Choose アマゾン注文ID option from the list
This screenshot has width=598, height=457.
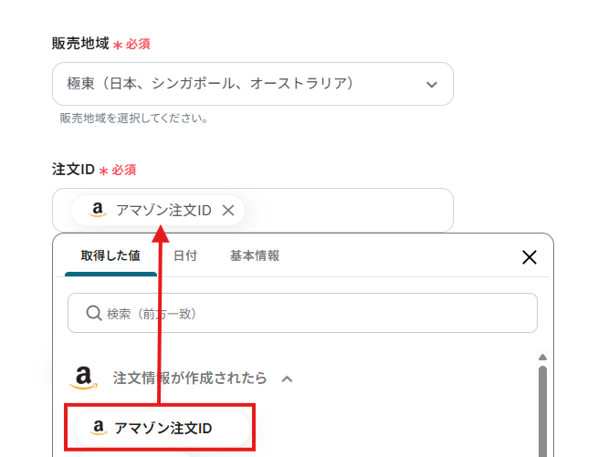point(163,428)
